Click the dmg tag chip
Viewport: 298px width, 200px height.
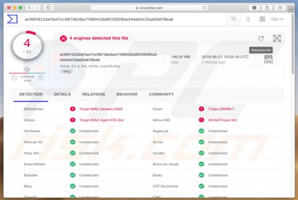[x=67, y=71]
